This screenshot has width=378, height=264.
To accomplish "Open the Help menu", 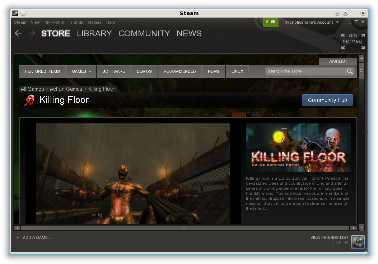I will tap(111, 22).
